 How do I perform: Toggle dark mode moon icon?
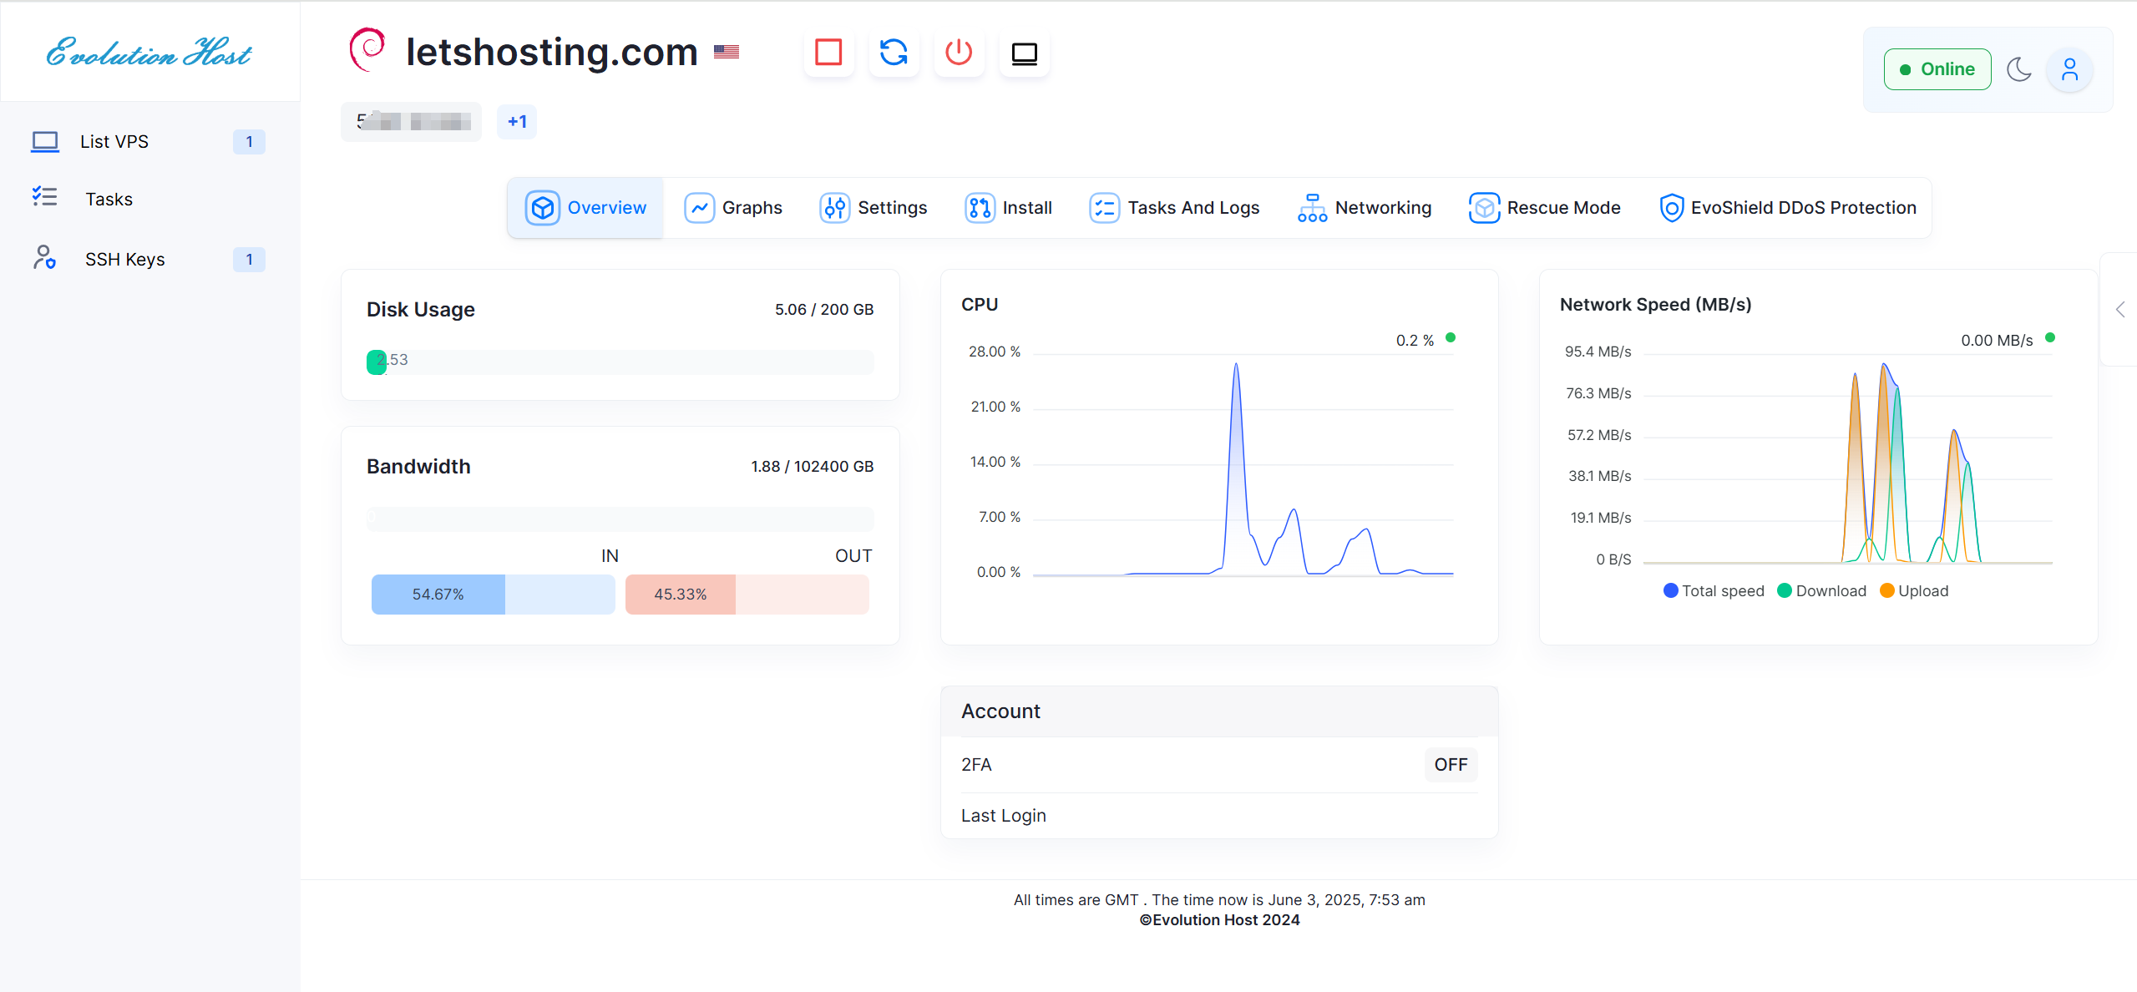pyautogui.click(x=2019, y=69)
